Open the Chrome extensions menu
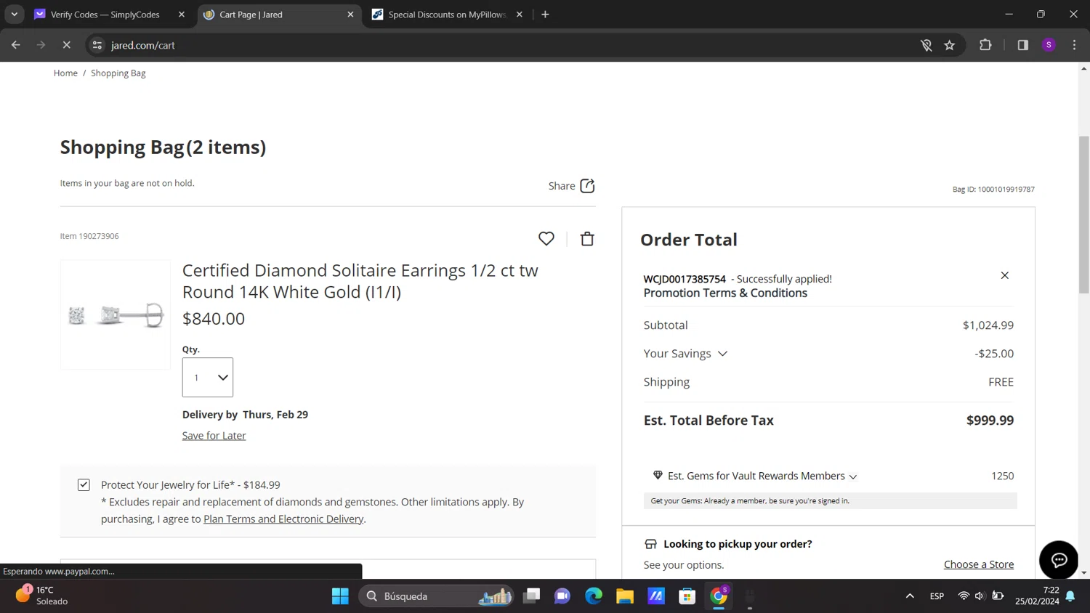The height and width of the screenshot is (613, 1090). pos(985,45)
